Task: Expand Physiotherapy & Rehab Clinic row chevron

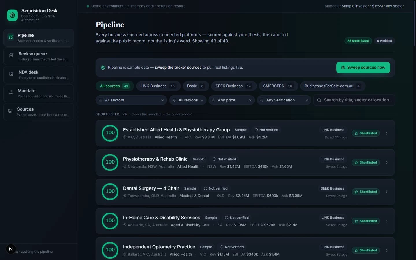Action: (x=387, y=162)
